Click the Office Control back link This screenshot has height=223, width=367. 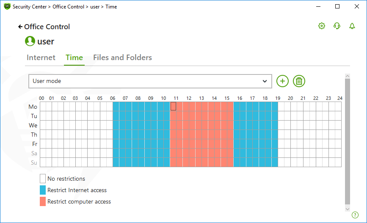(47, 27)
